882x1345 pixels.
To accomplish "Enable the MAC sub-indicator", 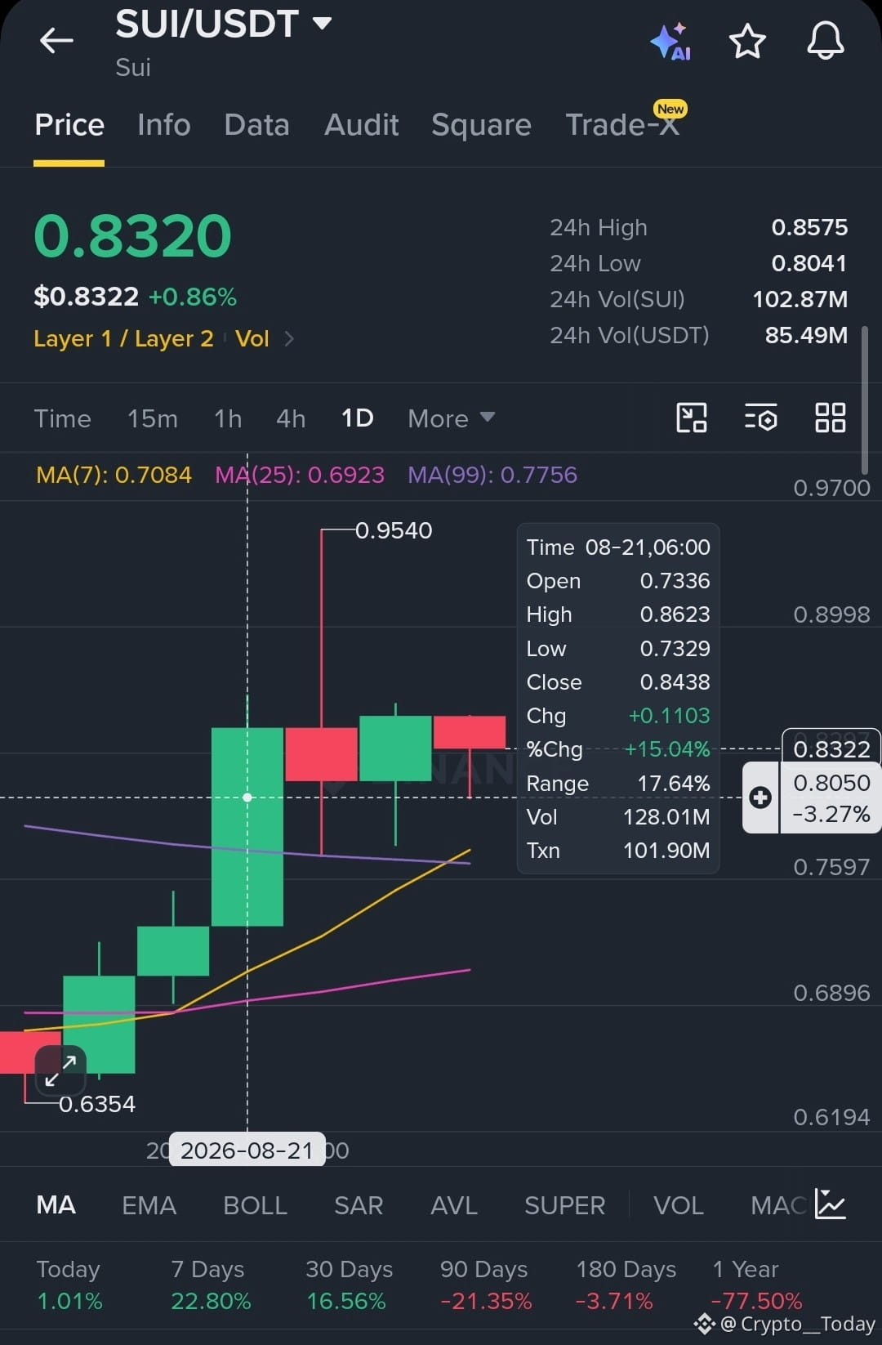I will click(x=777, y=1204).
